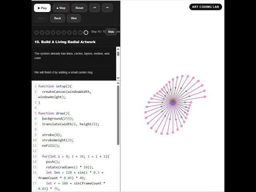Viewport: 256px width, 192px height.
Task: Click the code editor scrollbar thumb
Action: [118, 115]
